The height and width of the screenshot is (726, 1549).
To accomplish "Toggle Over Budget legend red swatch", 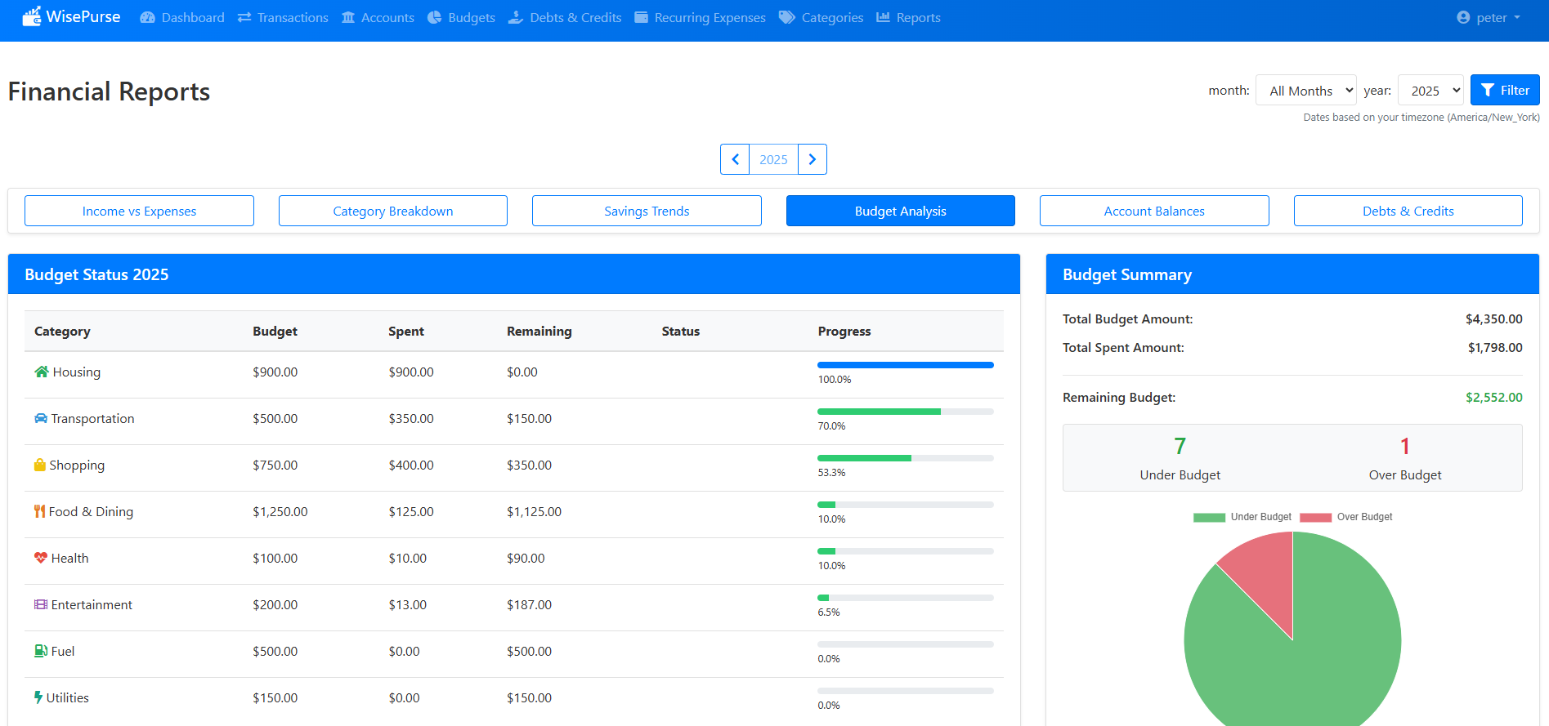I will (1316, 517).
